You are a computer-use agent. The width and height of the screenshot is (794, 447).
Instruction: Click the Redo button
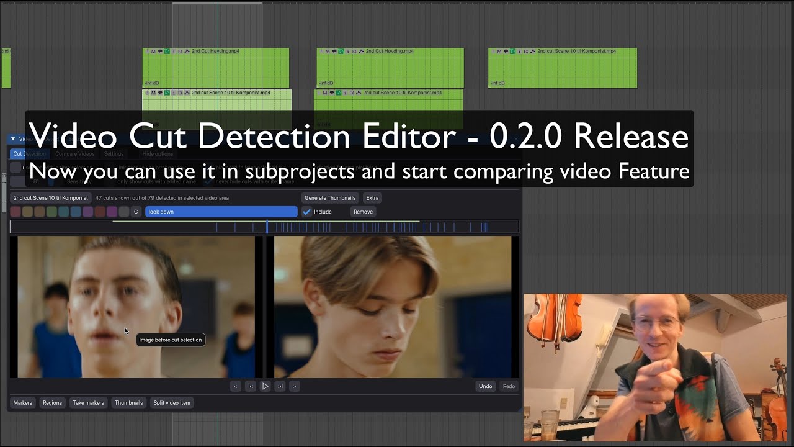click(509, 386)
